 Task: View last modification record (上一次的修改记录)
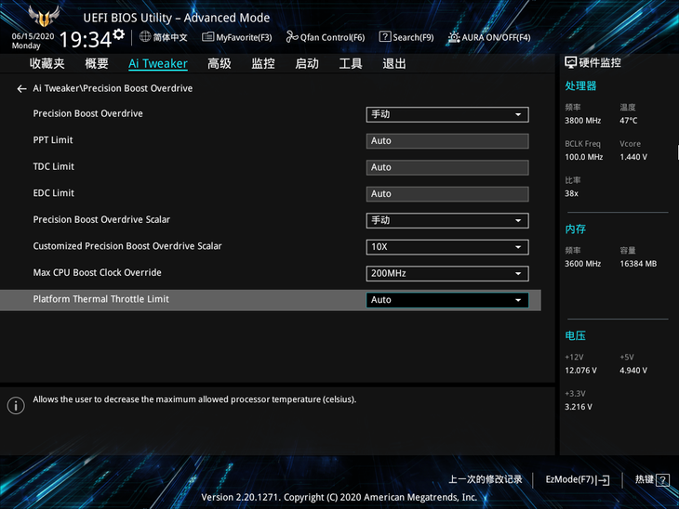[x=485, y=479]
